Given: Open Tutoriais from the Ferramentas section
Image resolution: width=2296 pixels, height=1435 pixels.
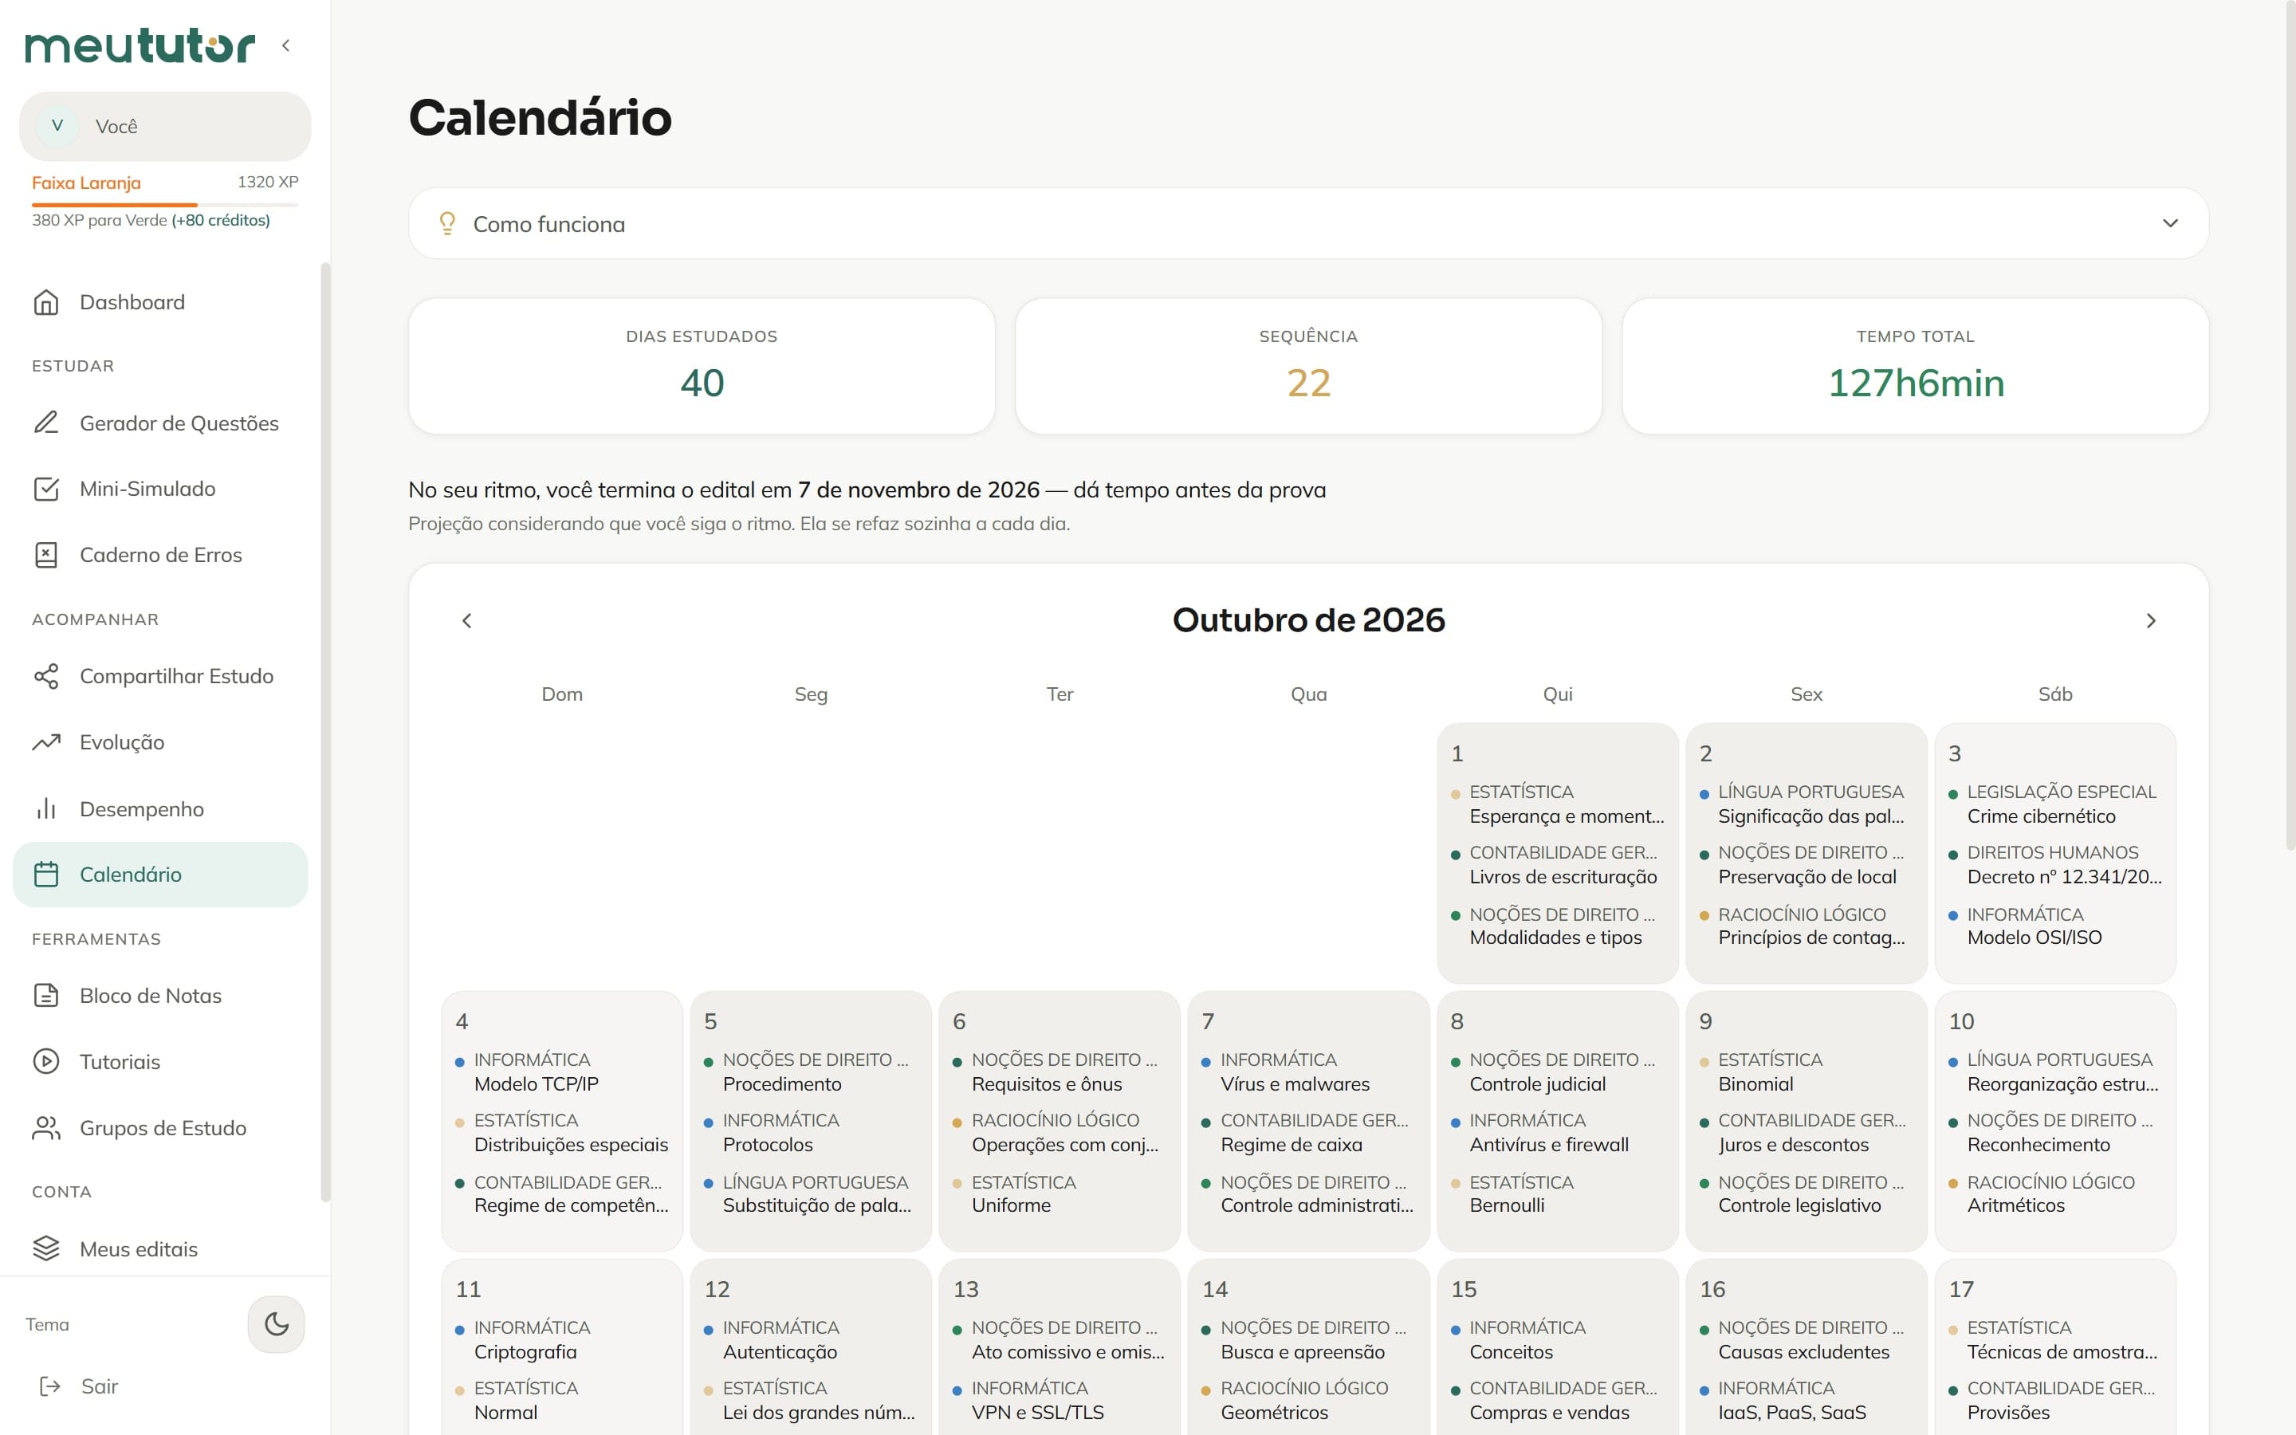Looking at the screenshot, I should (x=160, y=1061).
